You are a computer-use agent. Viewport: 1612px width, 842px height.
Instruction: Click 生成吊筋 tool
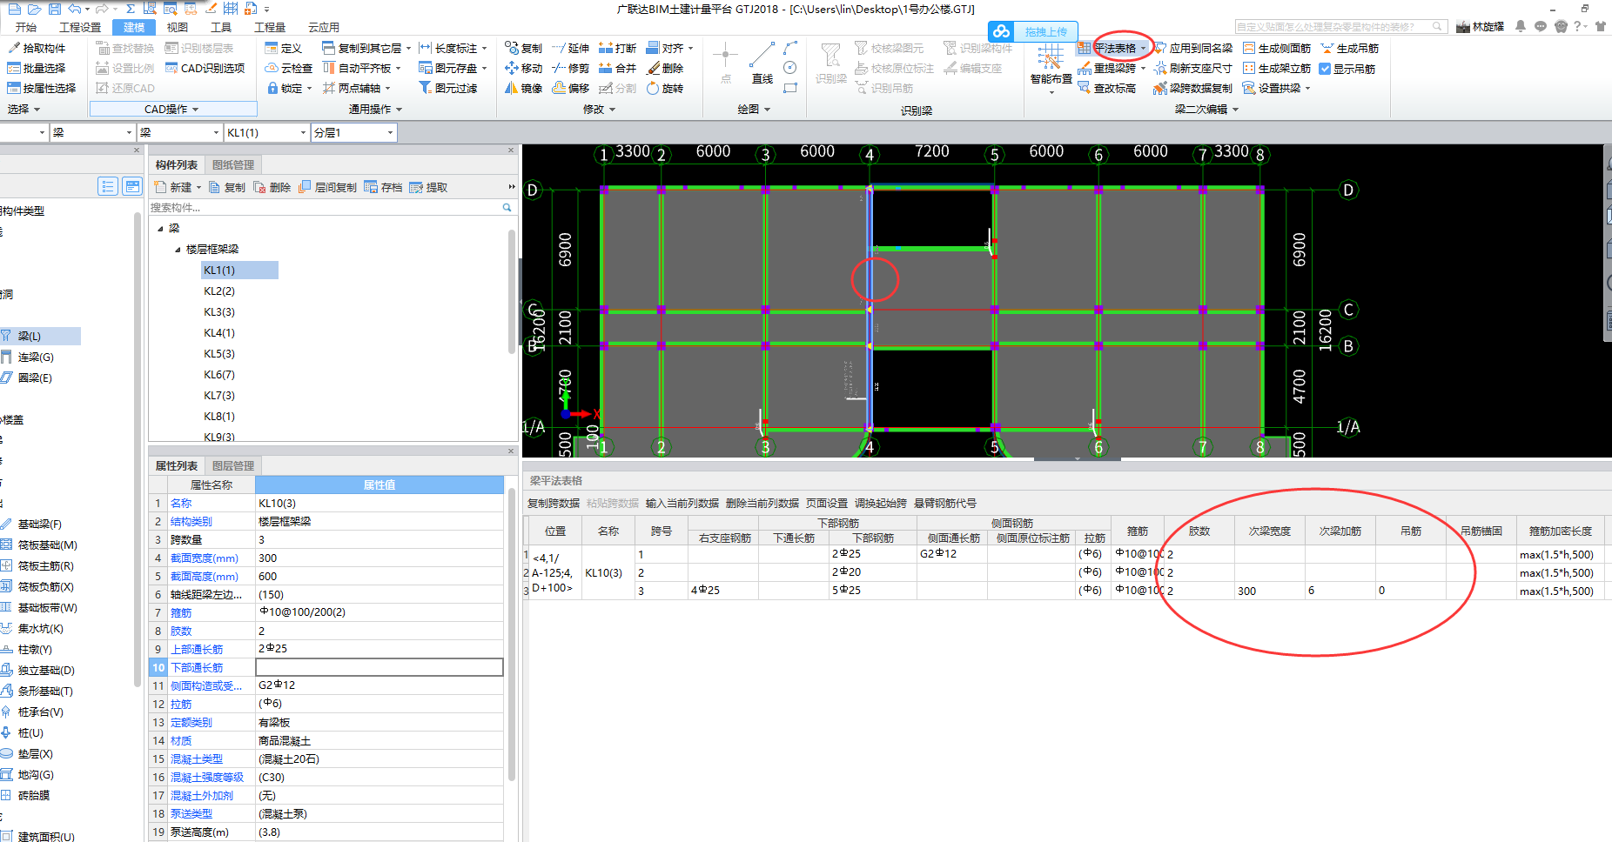point(1350,48)
